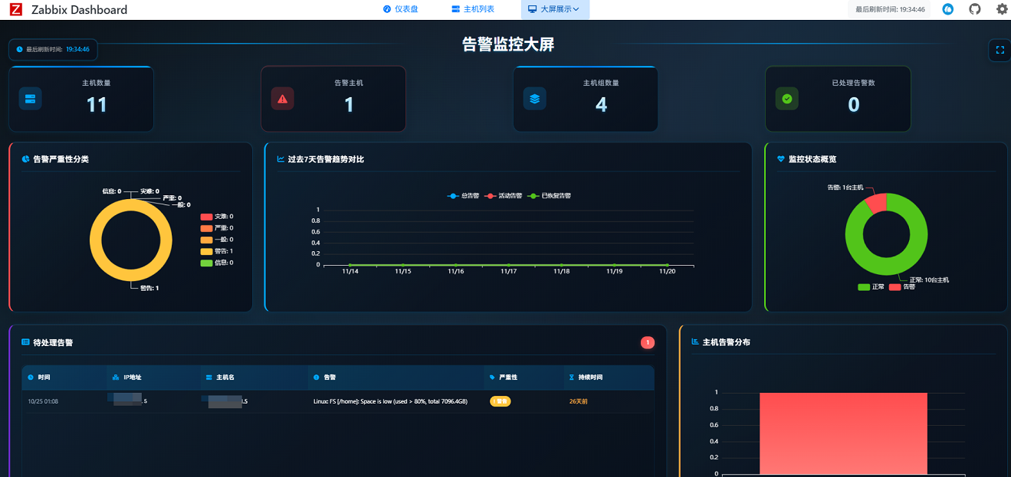This screenshot has height=477, width=1011.
Task: Expand the 大屏展示 dropdown menu
Action: point(555,9)
